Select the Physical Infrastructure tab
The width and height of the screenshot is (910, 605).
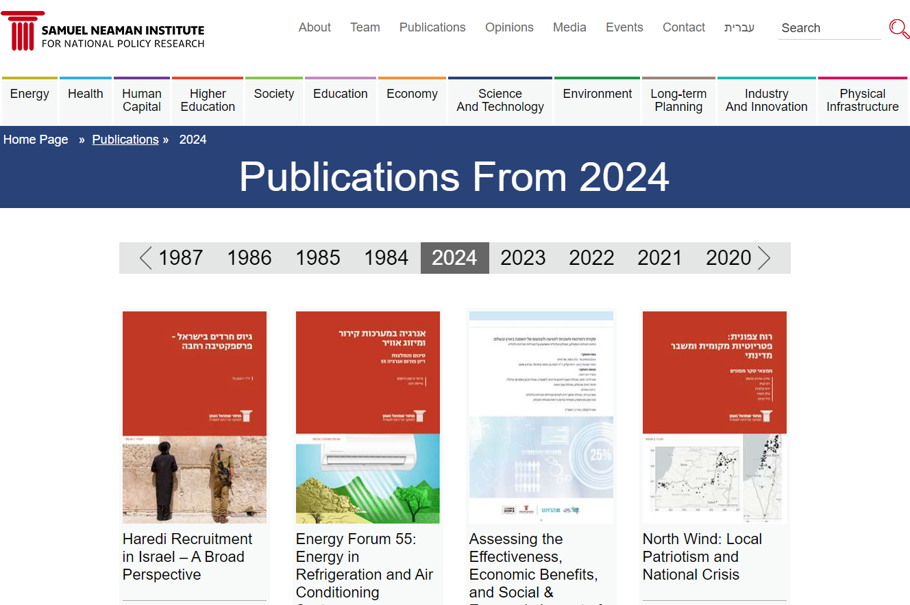[x=863, y=101]
